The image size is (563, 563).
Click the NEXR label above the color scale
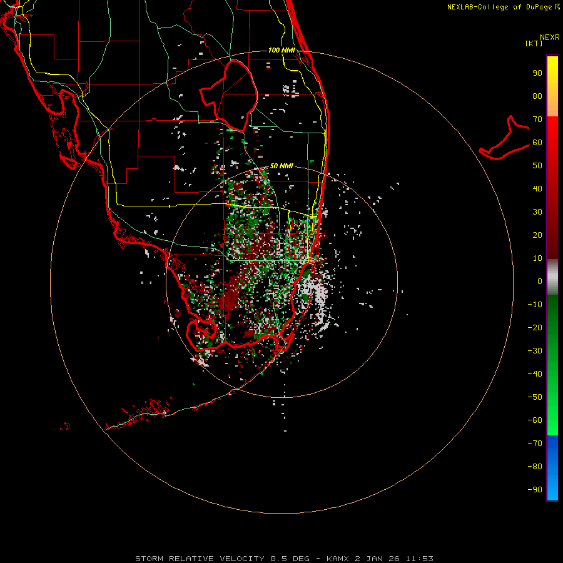[550, 38]
